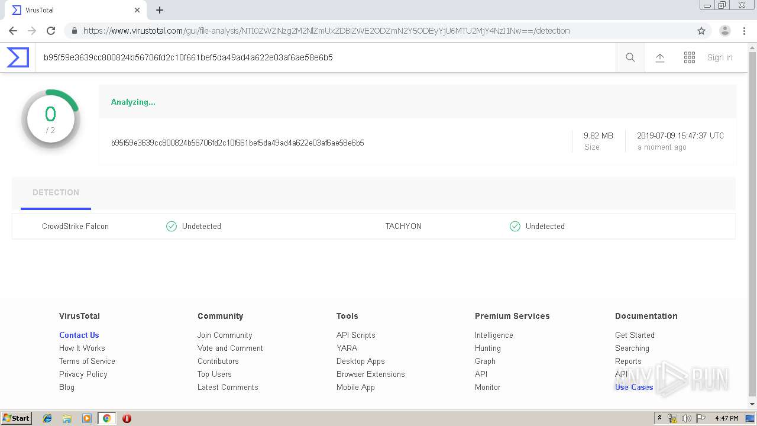Open the Monitor link
Viewport: 757px width, 426px height.
(487, 387)
